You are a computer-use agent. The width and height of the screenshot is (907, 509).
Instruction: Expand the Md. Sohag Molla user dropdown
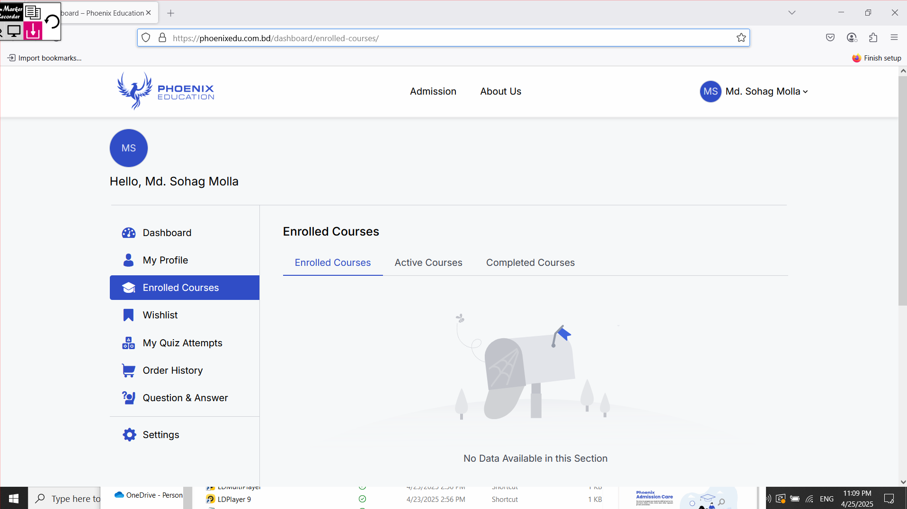click(766, 91)
